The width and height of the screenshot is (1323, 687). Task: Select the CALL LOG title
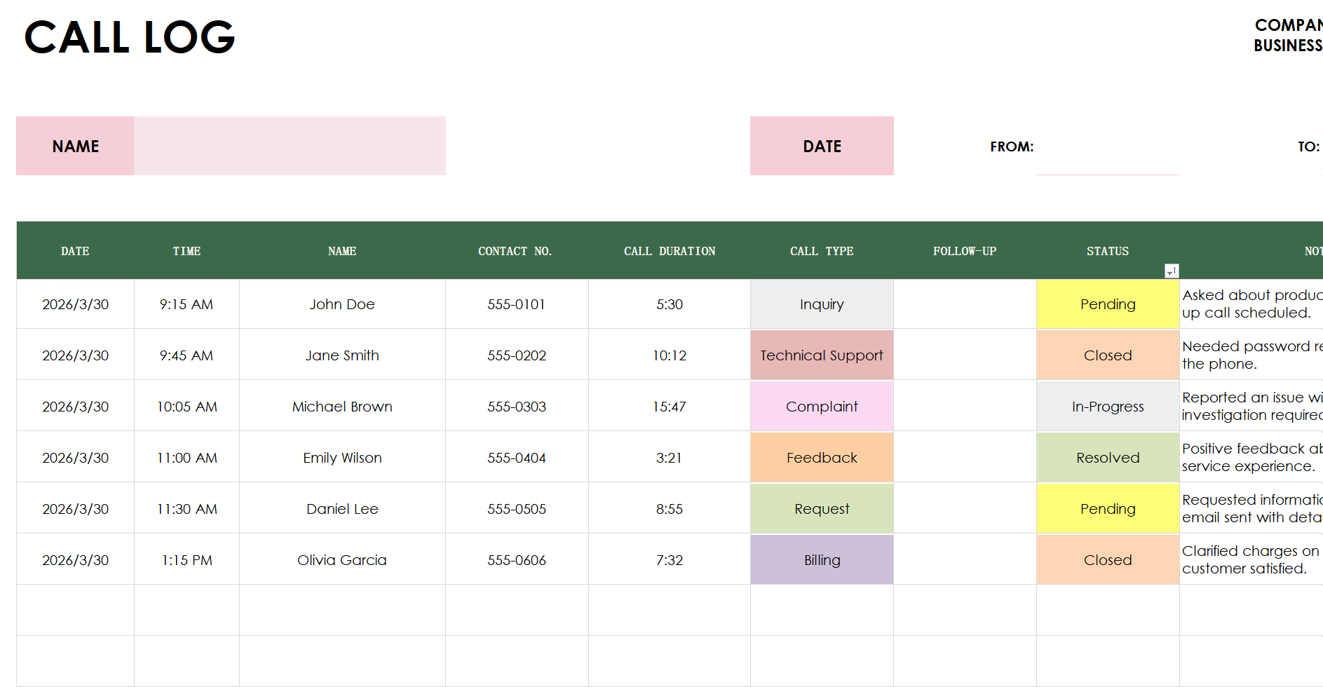[x=130, y=37]
